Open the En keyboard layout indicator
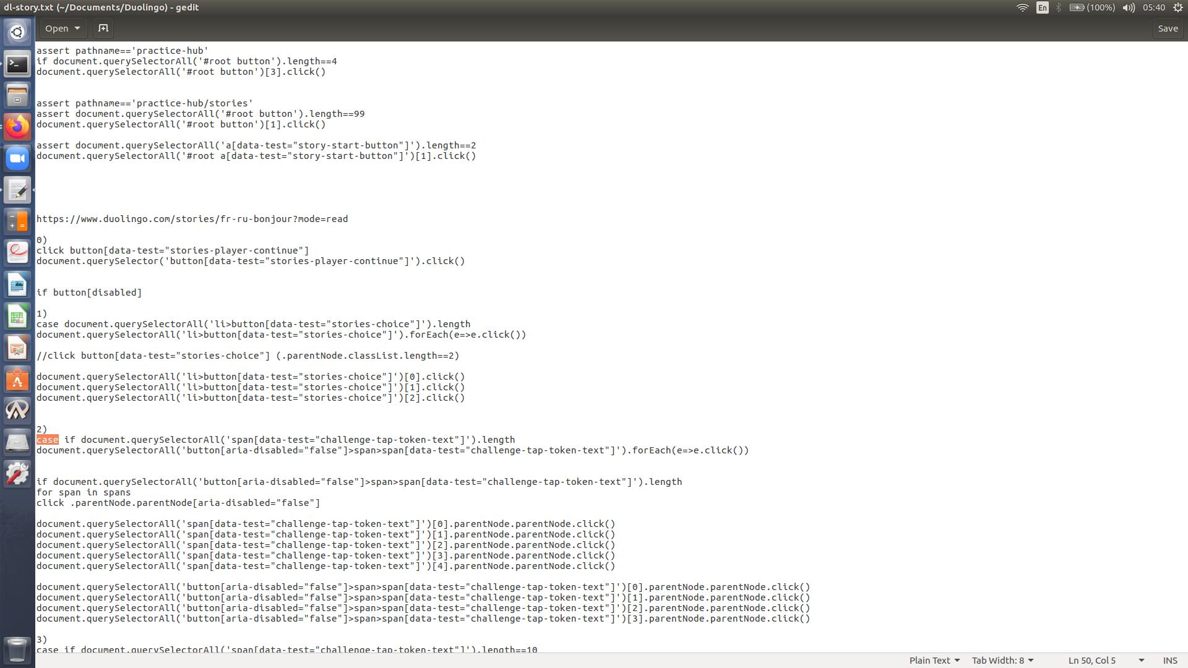The width and height of the screenshot is (1188, 668). click(1043, 7)
